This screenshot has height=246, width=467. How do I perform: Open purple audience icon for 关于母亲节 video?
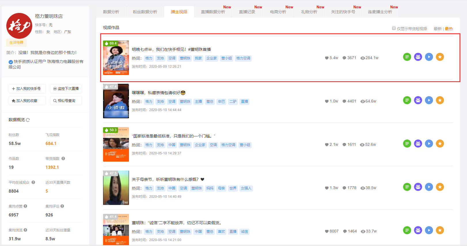pyautogui.click(x=418, y=187)
